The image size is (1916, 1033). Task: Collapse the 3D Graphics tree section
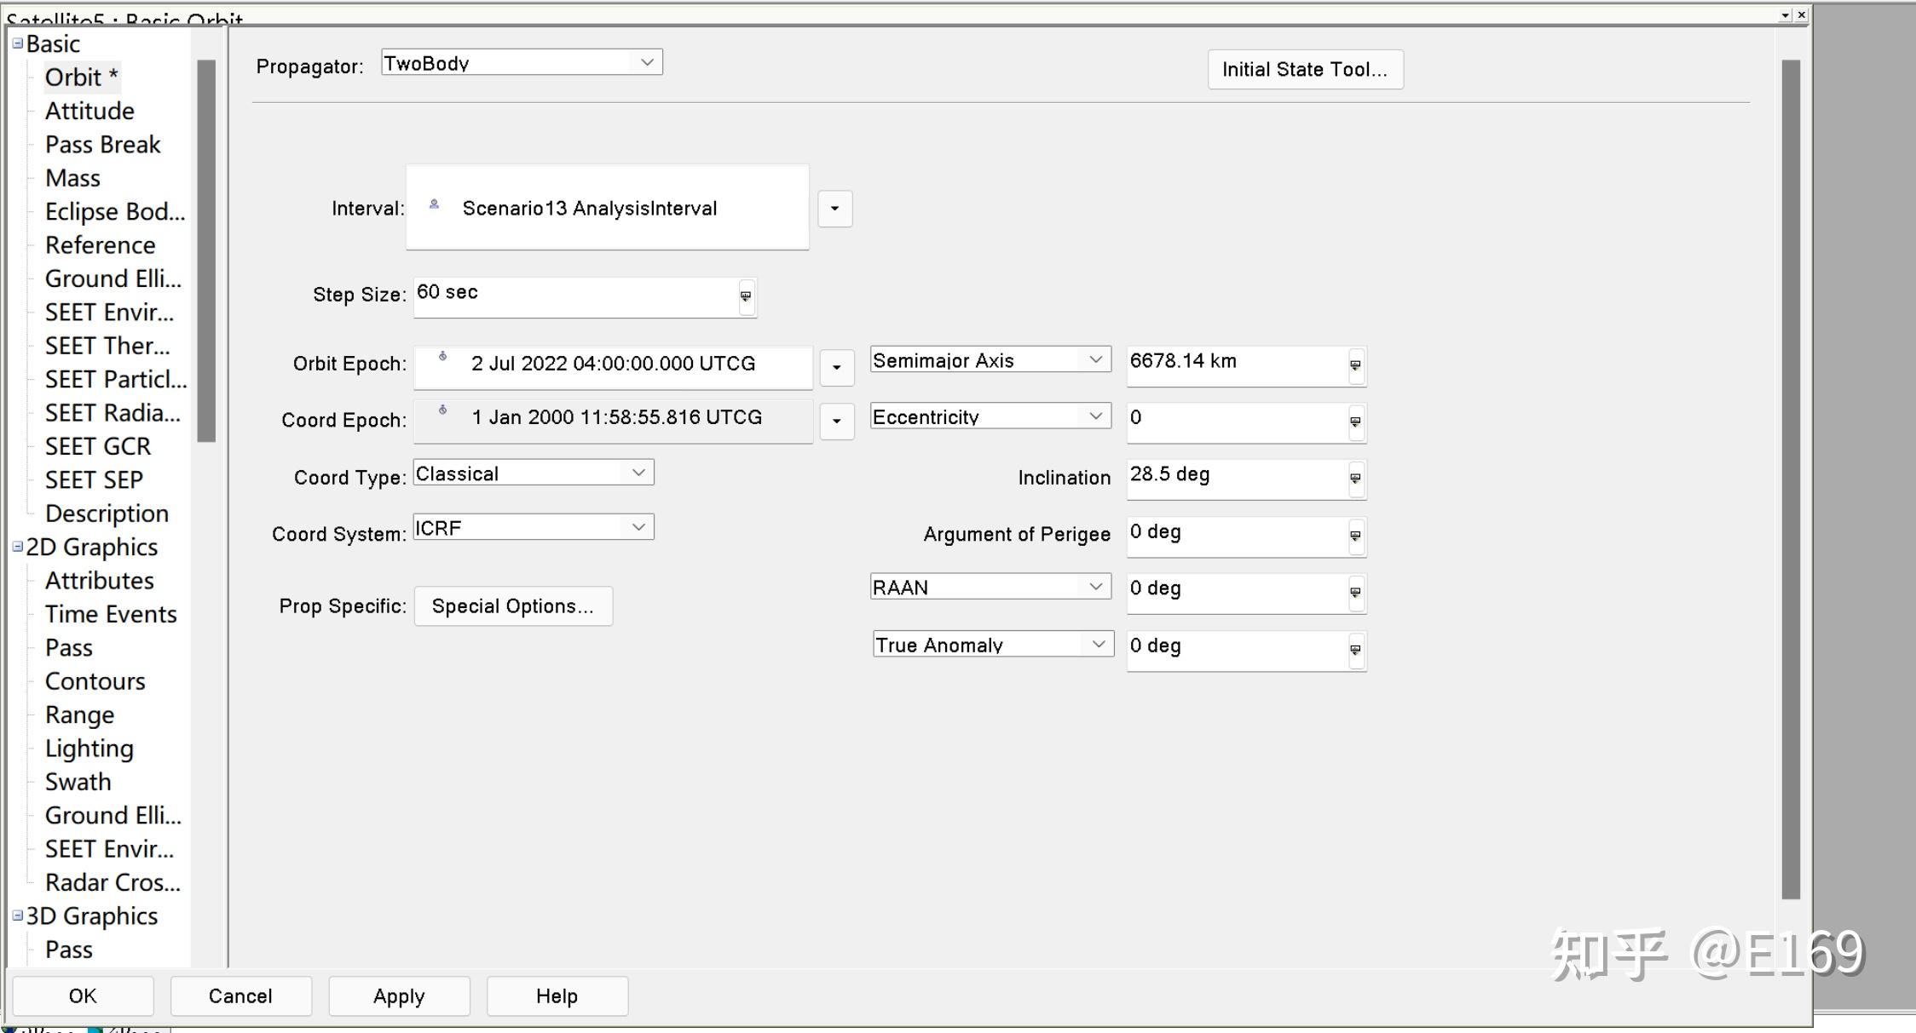(17, 915)
